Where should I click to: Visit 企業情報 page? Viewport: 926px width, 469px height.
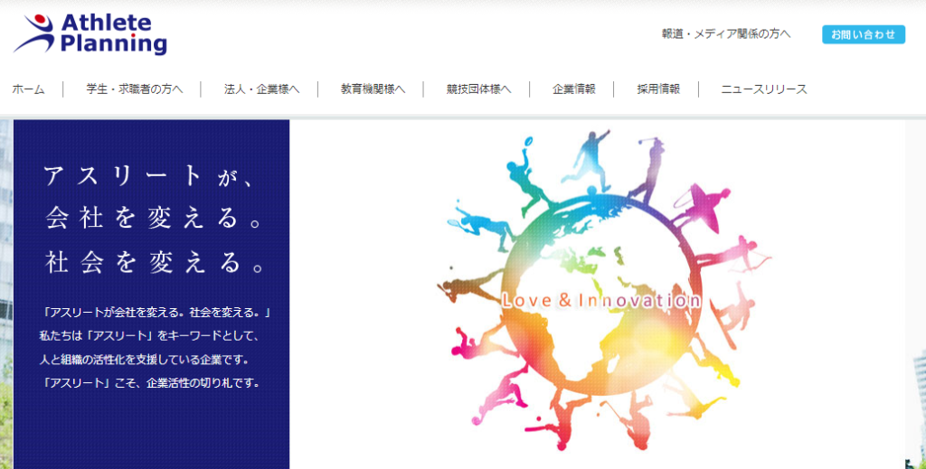pos(573,89)
